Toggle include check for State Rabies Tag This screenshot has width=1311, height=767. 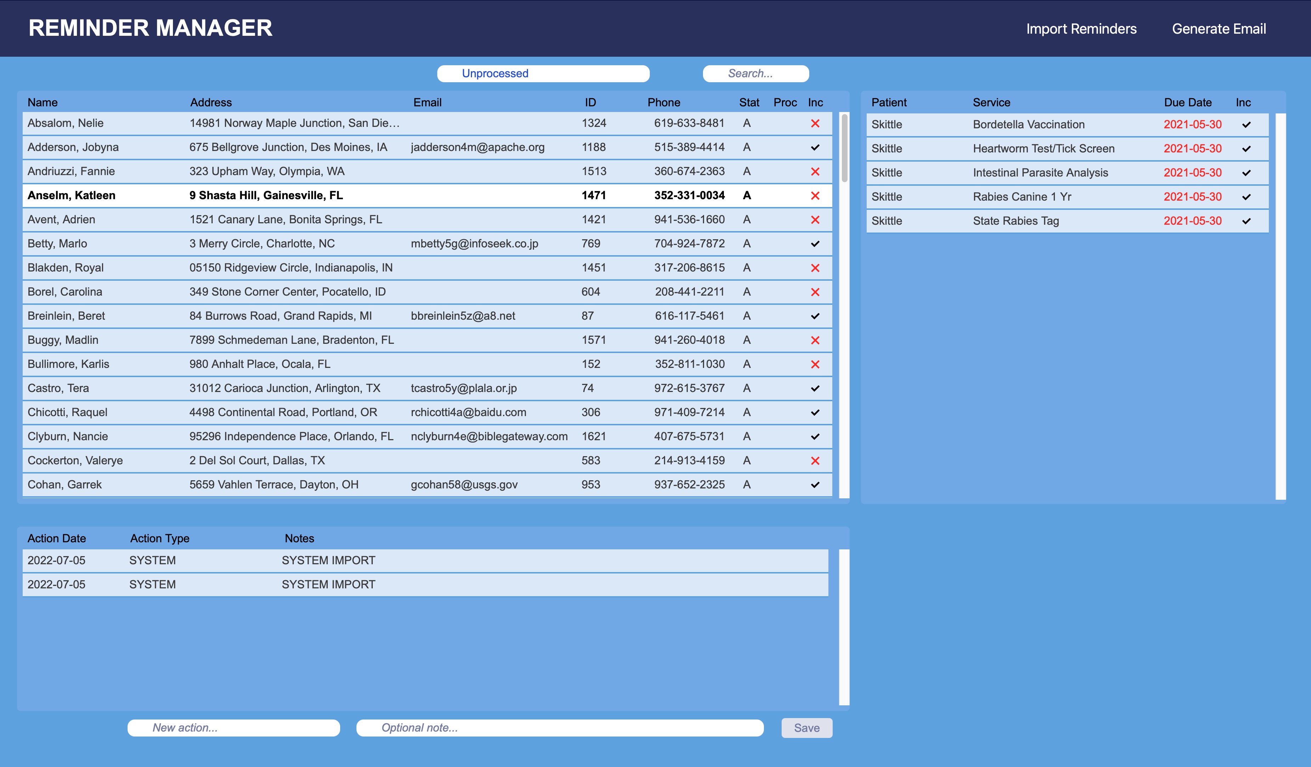click(1246, 221)
